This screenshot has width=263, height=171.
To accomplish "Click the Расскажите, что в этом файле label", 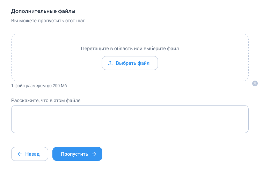I will pos(46,100).
